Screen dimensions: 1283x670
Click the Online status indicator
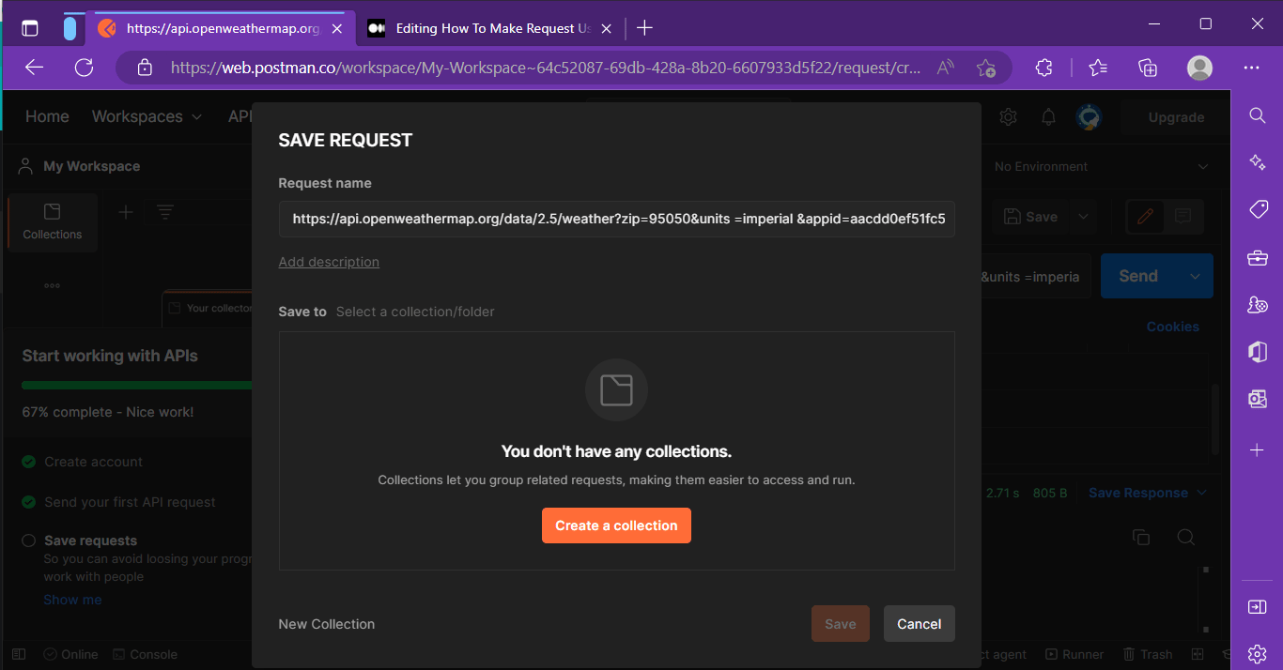pos(70,654)
